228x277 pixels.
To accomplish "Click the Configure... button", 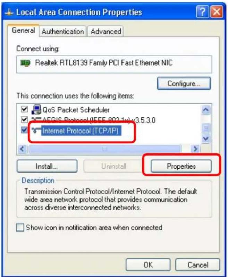I will [184, 83].
